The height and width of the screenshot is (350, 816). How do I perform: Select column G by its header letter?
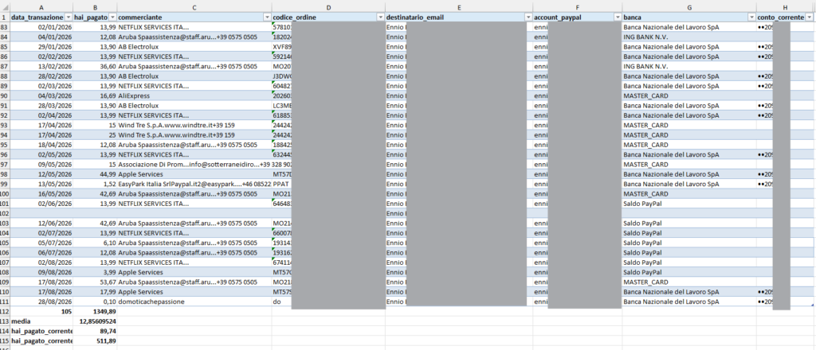(689, 6)
